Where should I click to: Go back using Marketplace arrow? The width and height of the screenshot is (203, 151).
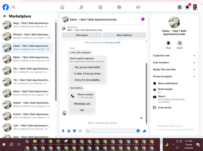coord(5,16)
